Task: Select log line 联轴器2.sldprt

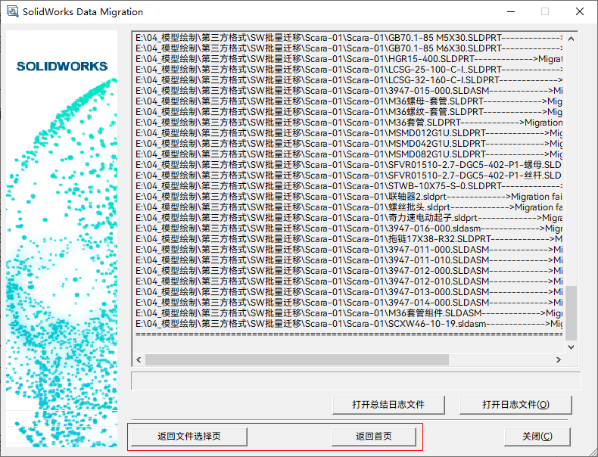Action: tap(348, 197)
